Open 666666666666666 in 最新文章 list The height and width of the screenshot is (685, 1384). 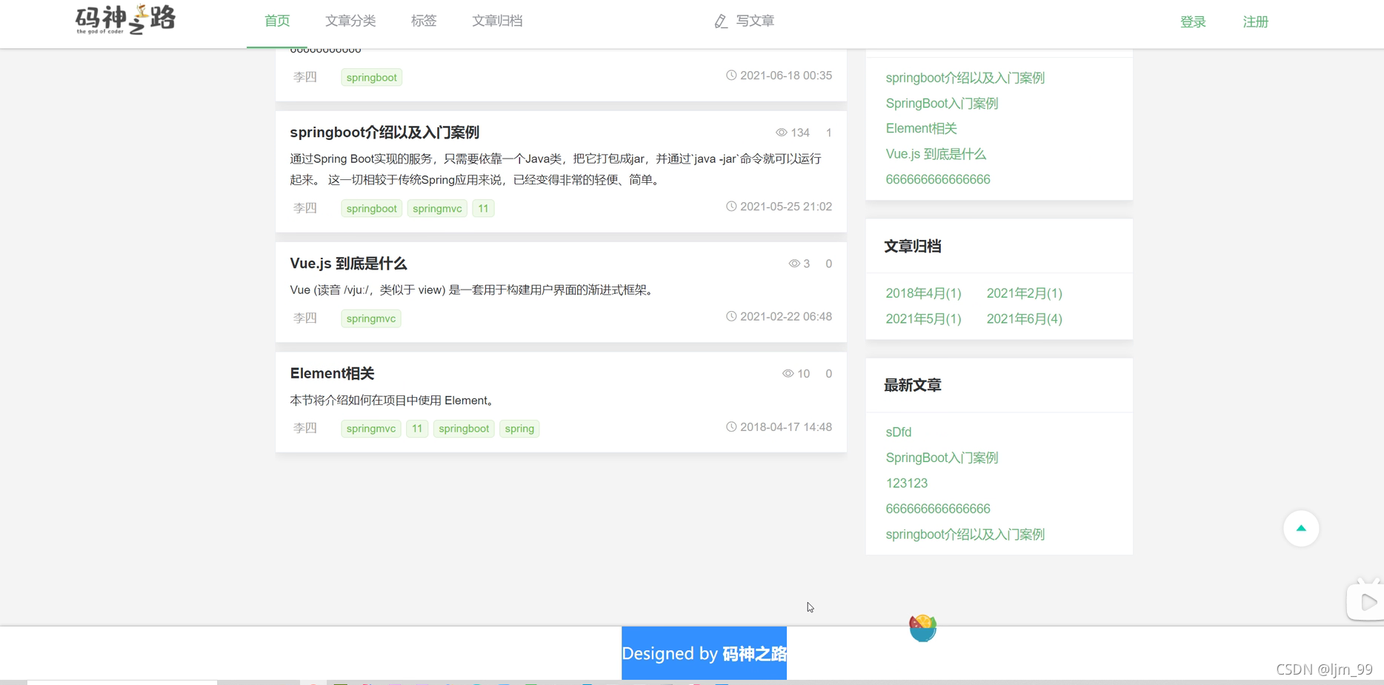[x=938, y=509]
